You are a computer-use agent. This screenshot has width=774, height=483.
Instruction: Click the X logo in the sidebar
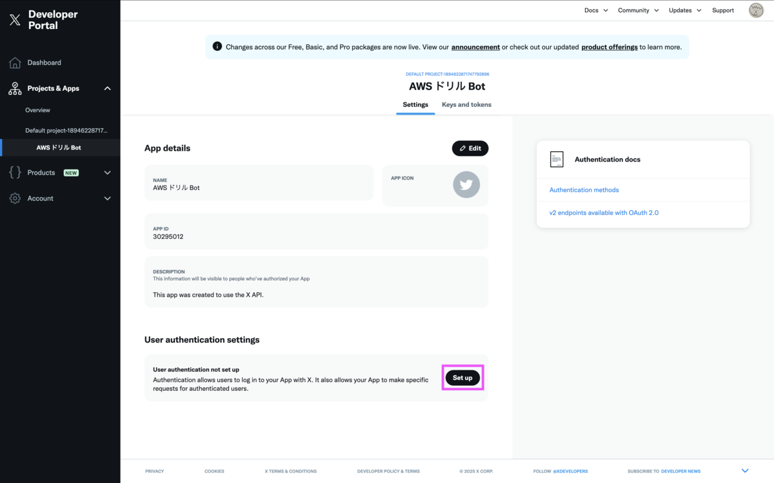point(15,20)
